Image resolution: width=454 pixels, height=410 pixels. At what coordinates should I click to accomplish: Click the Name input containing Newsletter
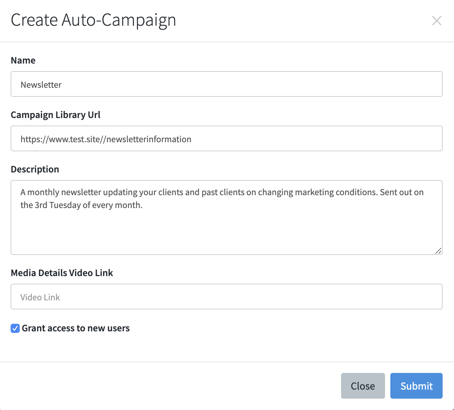(227, 84)
